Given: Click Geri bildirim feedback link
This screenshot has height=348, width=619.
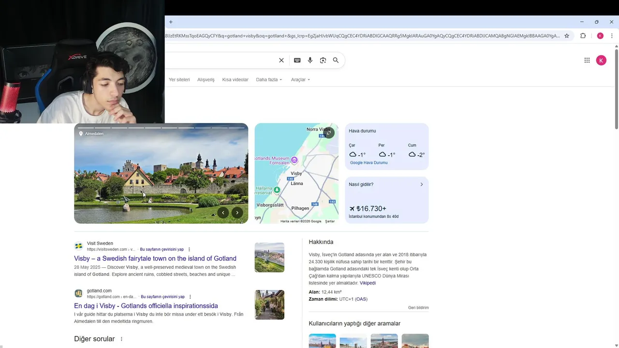Looking at the screenshot, I should click(x=418, y=308).
